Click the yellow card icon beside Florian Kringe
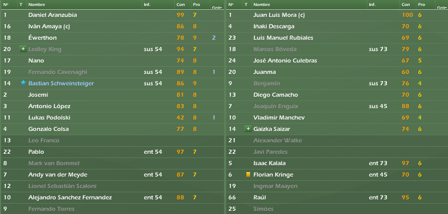This screenshot has height=214, width=448. point(248,174)
